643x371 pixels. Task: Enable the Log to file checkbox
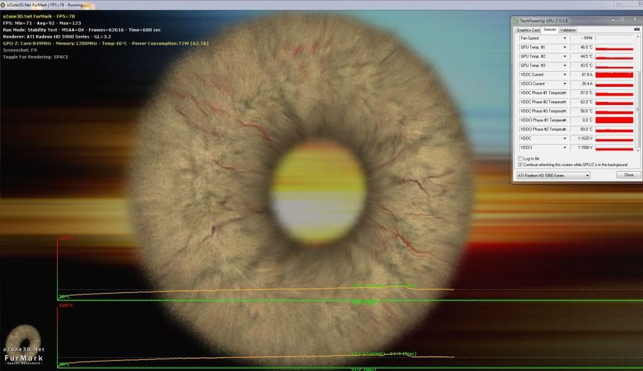click(520, 158)
